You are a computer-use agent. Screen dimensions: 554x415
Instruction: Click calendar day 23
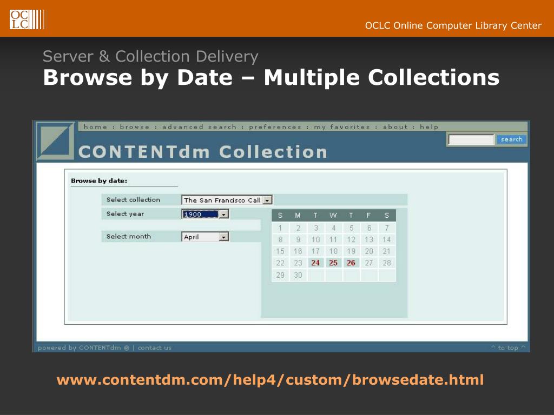[298, 263]
